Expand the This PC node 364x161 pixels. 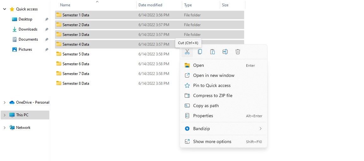click(4, 115)
